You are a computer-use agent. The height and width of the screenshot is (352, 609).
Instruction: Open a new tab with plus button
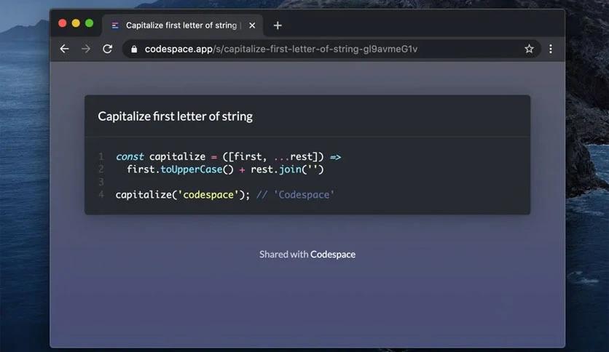[x=278, y=25]
